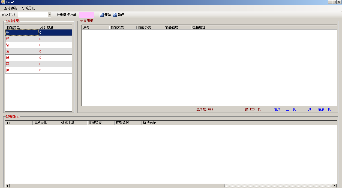The height and width of the screenshot is (188, 342).
Task: Expand the 输入网址 URL dropdown
Action: click(x=50, y=15)
